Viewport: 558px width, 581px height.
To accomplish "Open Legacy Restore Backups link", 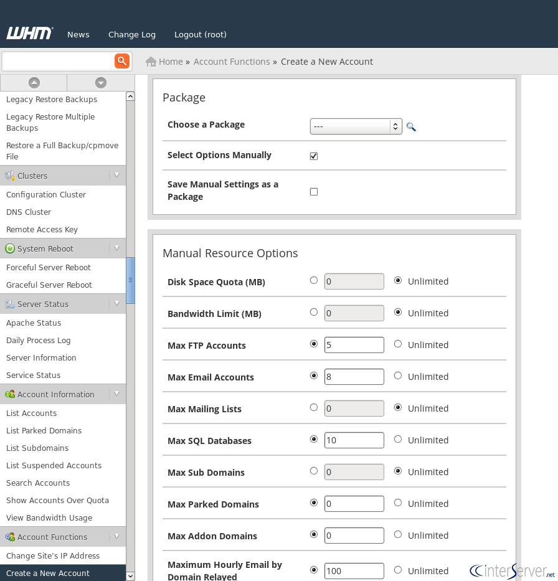I will (x=52, y=99).
